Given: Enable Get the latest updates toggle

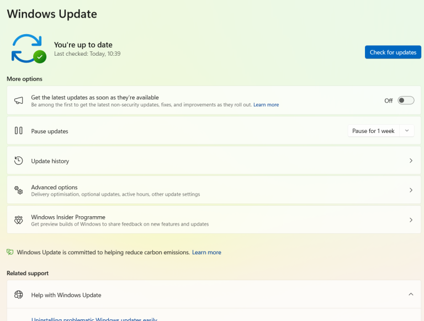Looking at the screenshot, I should click(x=406, y=100).
